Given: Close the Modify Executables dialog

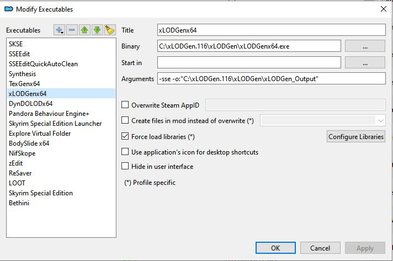Looking at the screenshot, I should [x=383, y=9].
